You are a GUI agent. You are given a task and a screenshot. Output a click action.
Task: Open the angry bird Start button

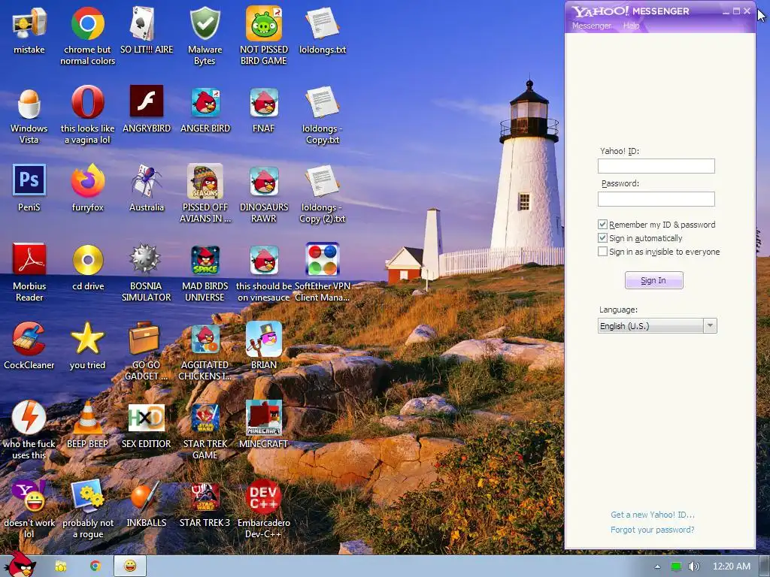click(x=22, y=565)
